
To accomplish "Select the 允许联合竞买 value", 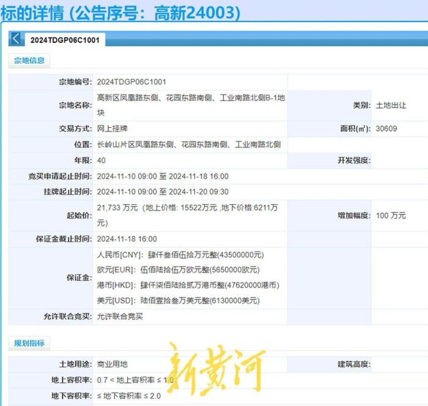I will (121, 317).
